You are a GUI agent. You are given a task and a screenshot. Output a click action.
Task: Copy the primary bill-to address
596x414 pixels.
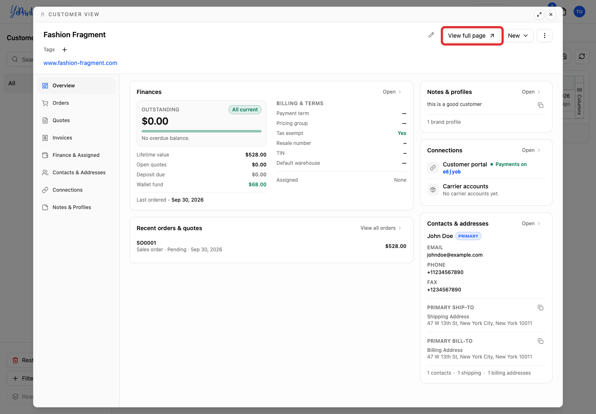click(541, 341)
